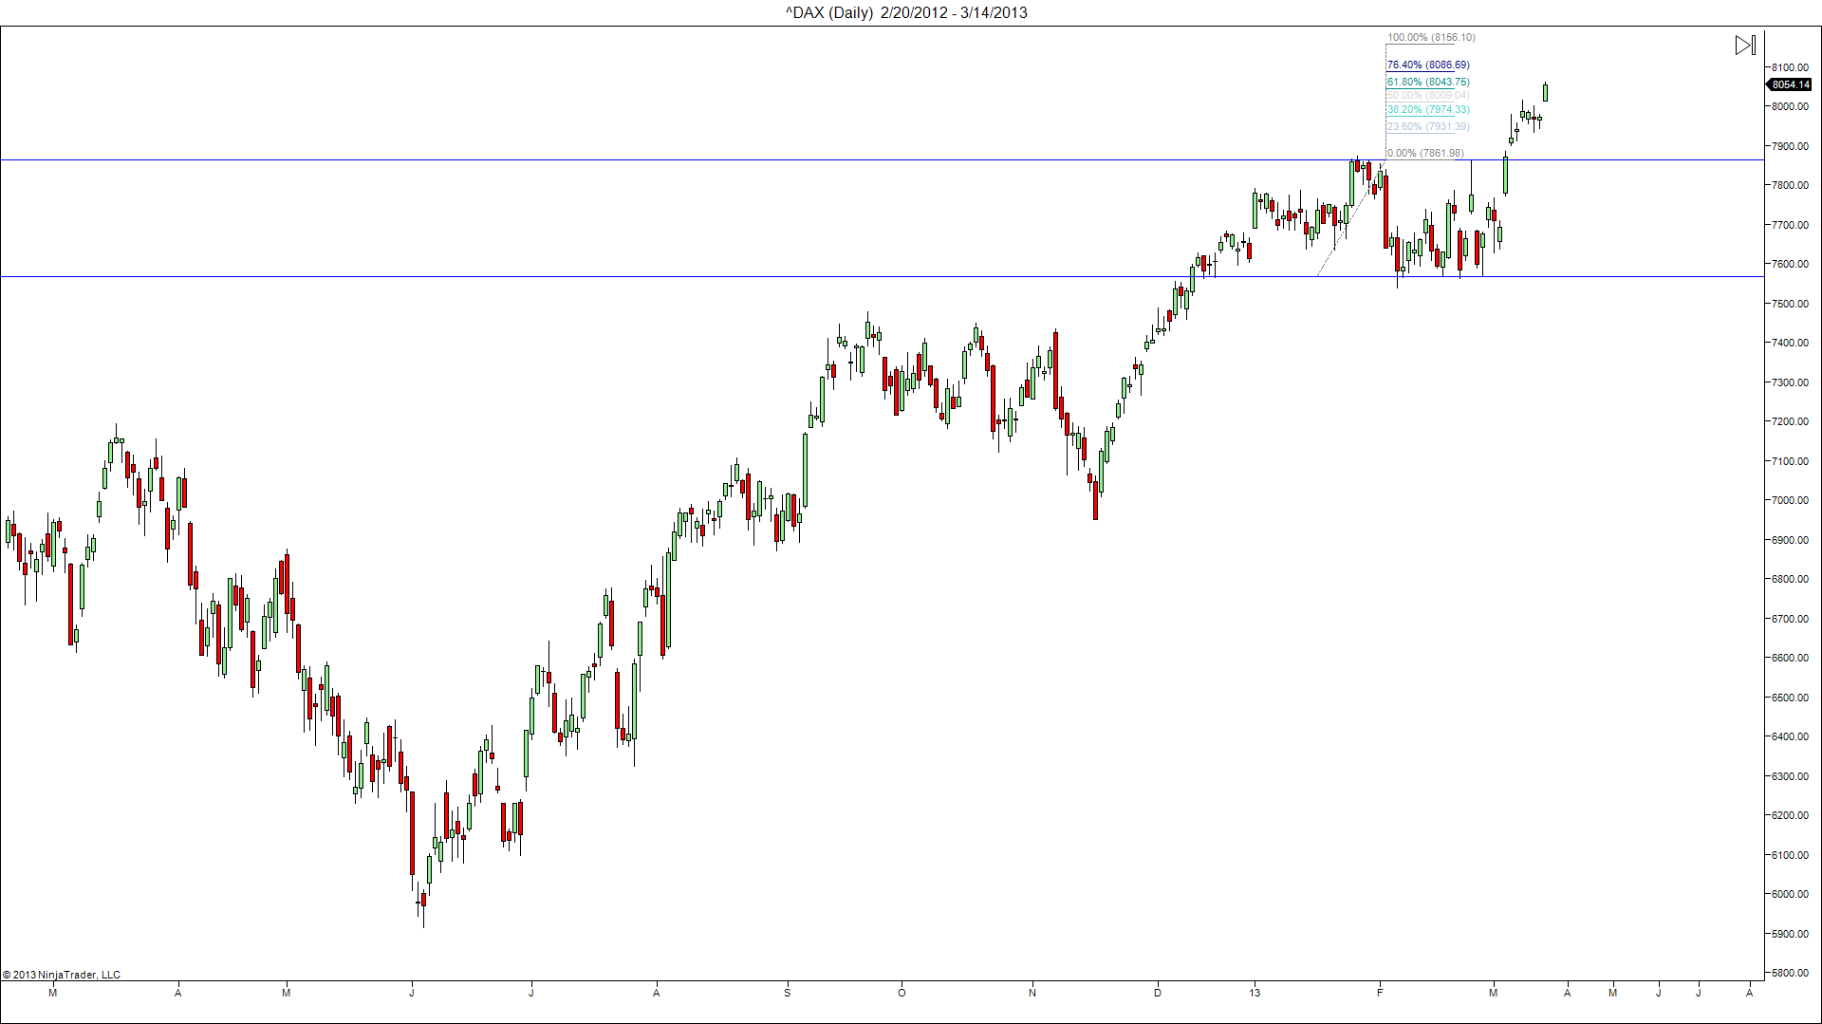The width and height of the screenshot is (1822, 1024).
Task: Click the 5900.00 price axis label
Action: (x=1790, y=934)
